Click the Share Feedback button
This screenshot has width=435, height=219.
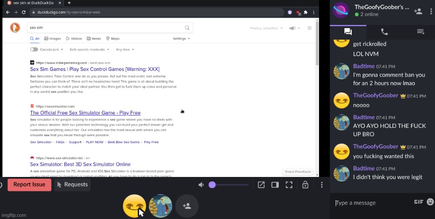[x=298, y=172]
